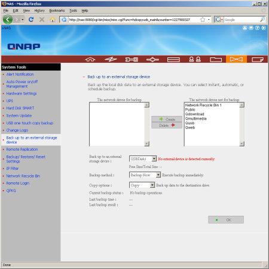Open the Alert Notification link
Image resolution: width=269 pixels, height=269 pixels.
[20, 74]
